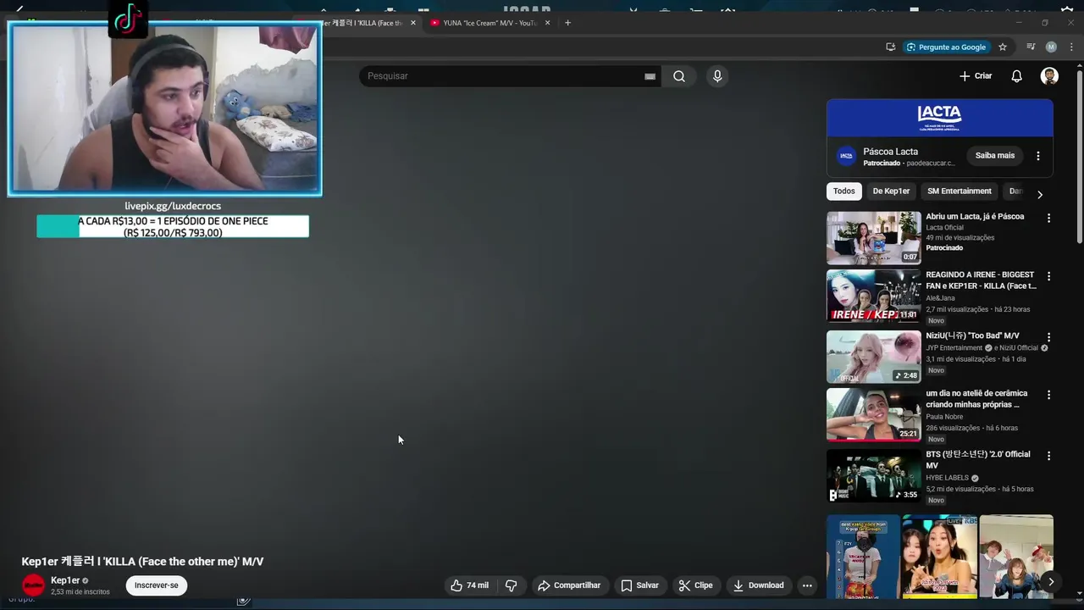The image size is (1084, 610).
Task: Open YouTube notifications bell
Action: tap(1016, 76)
